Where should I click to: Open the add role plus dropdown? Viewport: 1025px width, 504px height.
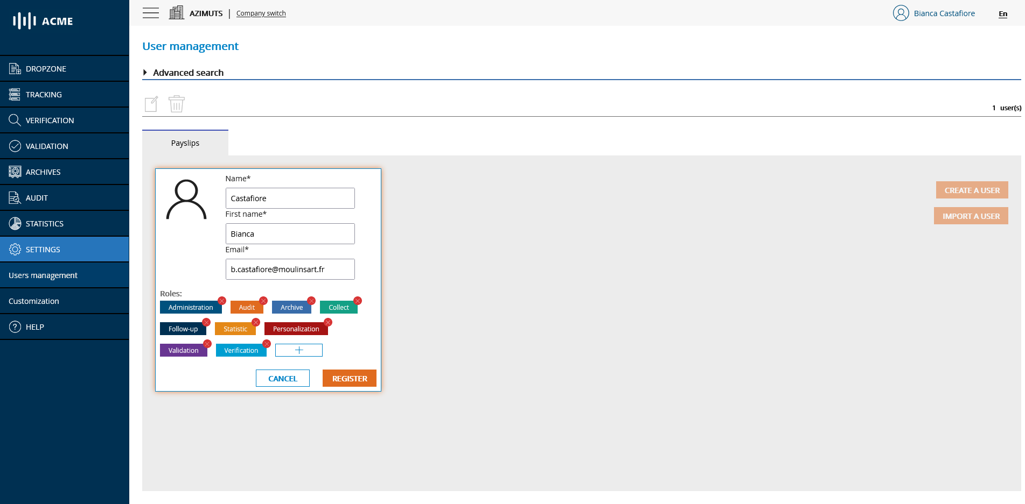pos(298,350)
